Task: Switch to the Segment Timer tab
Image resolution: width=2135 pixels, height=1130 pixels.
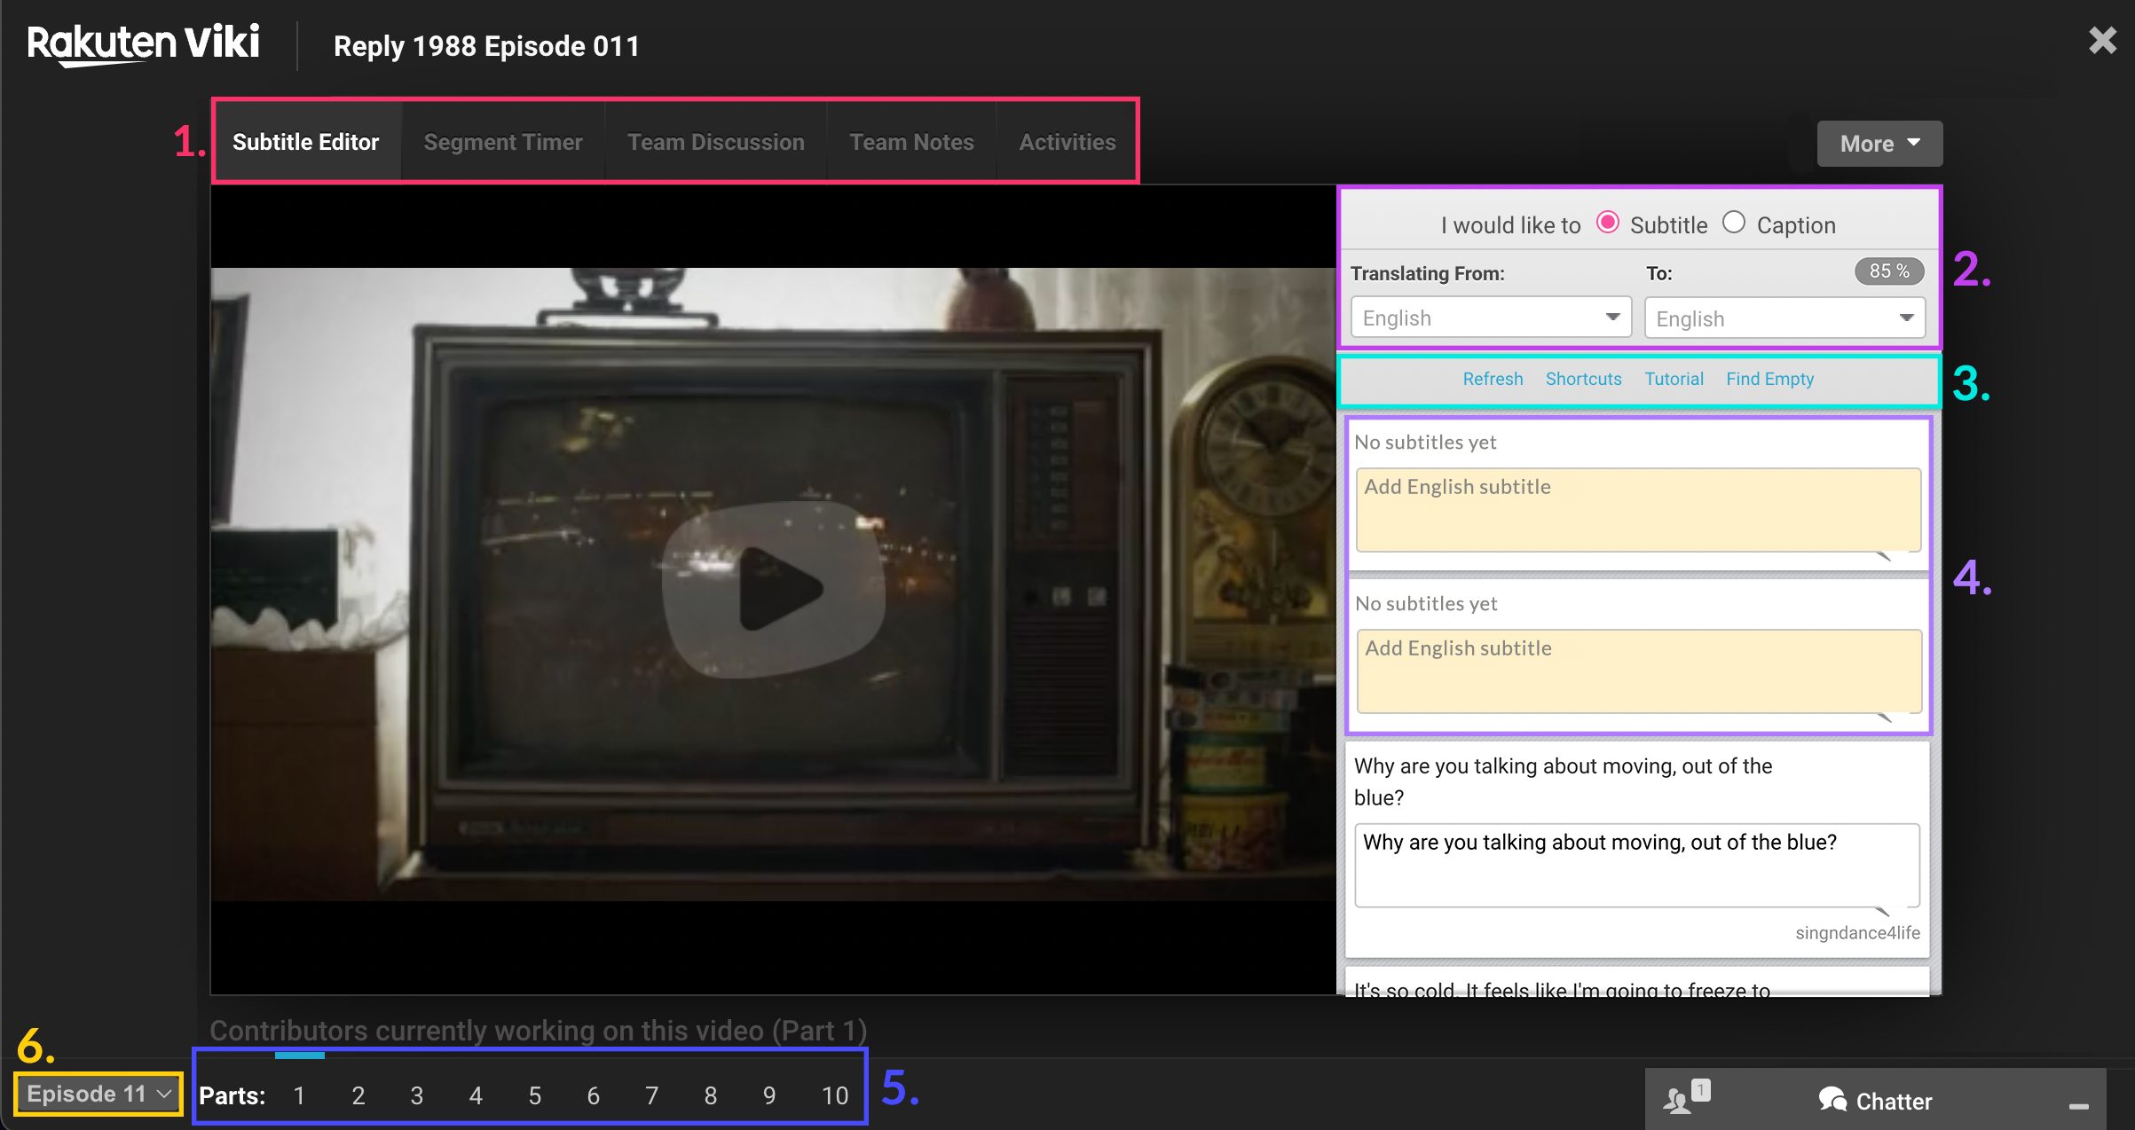Action: tap(503, 142)
